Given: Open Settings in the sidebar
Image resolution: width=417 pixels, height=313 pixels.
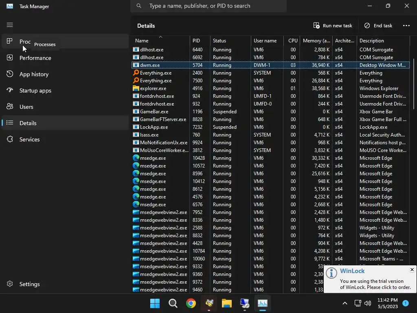Looking at the screenshot, I should click(x=65, y=284).
